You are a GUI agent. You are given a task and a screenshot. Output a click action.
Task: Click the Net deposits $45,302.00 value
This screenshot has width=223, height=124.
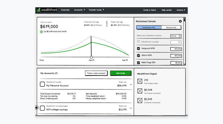click(x=121, y=94)
